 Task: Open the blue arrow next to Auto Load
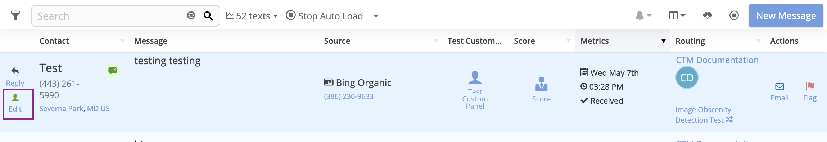click(376, 16)
